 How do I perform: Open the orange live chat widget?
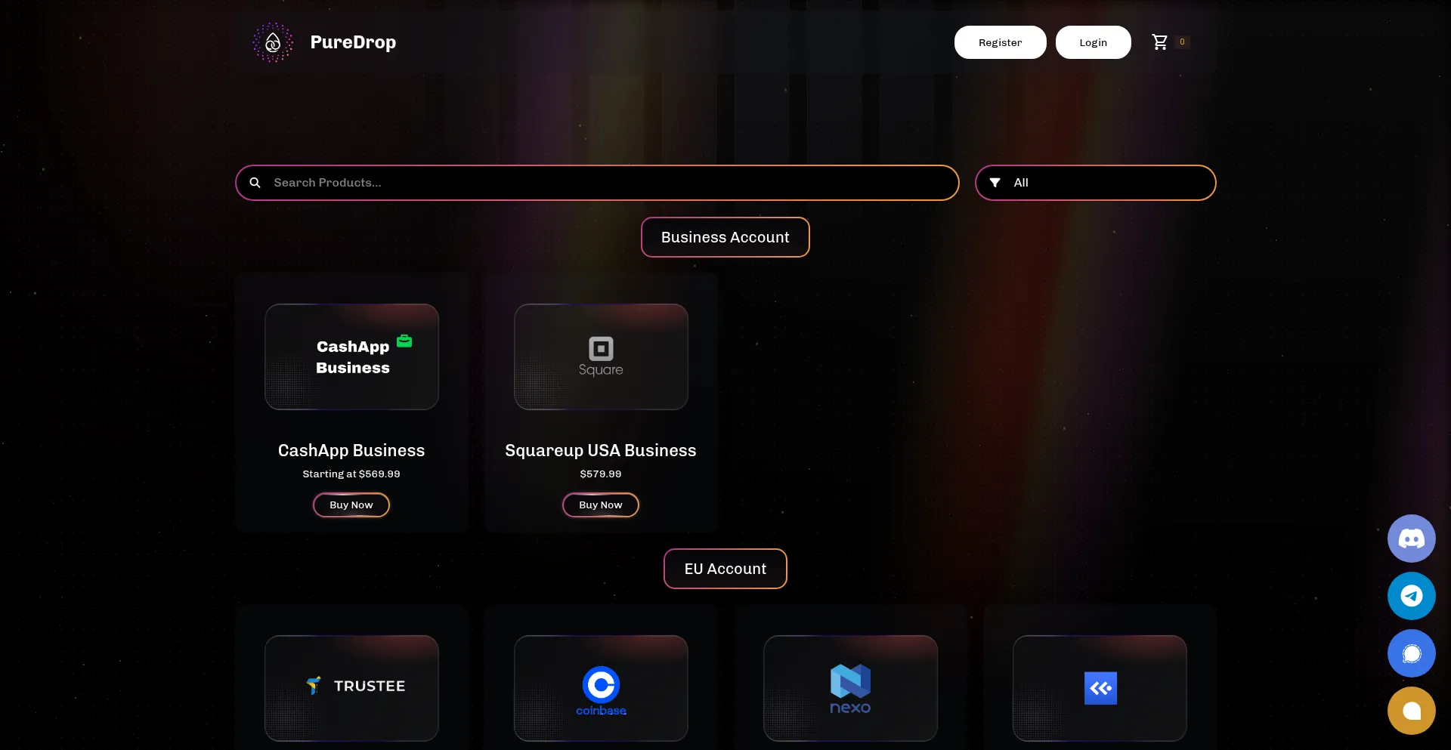(x=1411, y=711)
